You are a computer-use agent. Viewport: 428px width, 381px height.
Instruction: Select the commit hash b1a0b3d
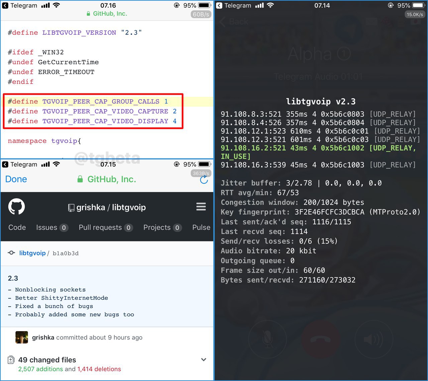click(x=66, y=253)
